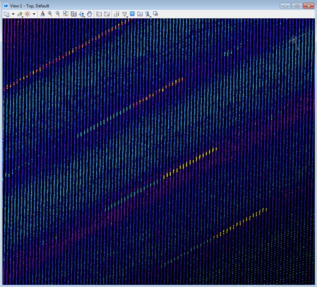The image size is (317, 287).
Task: Expand the dropdown arrow beside View Attributes
Action: (x=13, y=14)
